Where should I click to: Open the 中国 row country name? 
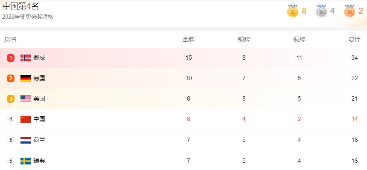pos(39,119)
